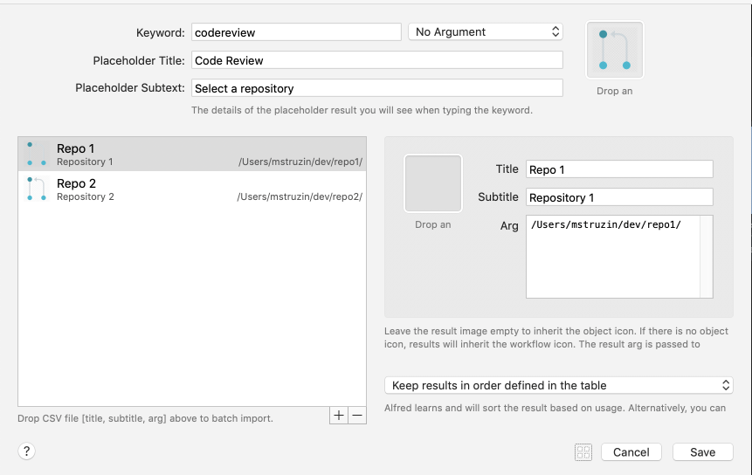Select the Repo 2 list row
Screen dimensions: 752x475
(x=192, y=189)
